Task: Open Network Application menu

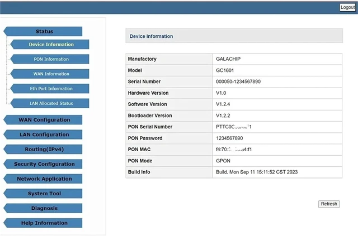Action: tap(43, 179)
